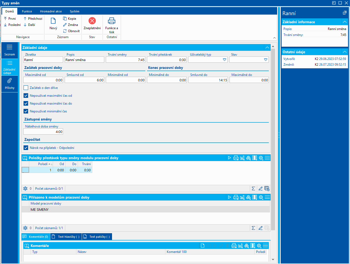Open Funkce a tisk printer icon
This screenshot has height=264, width=350.
pos(112,21)
